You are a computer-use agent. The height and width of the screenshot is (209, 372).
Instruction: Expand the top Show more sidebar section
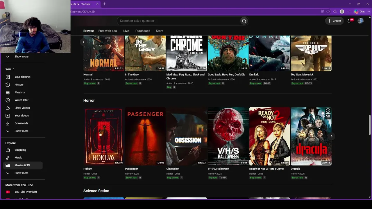click(x=22, y=57)
